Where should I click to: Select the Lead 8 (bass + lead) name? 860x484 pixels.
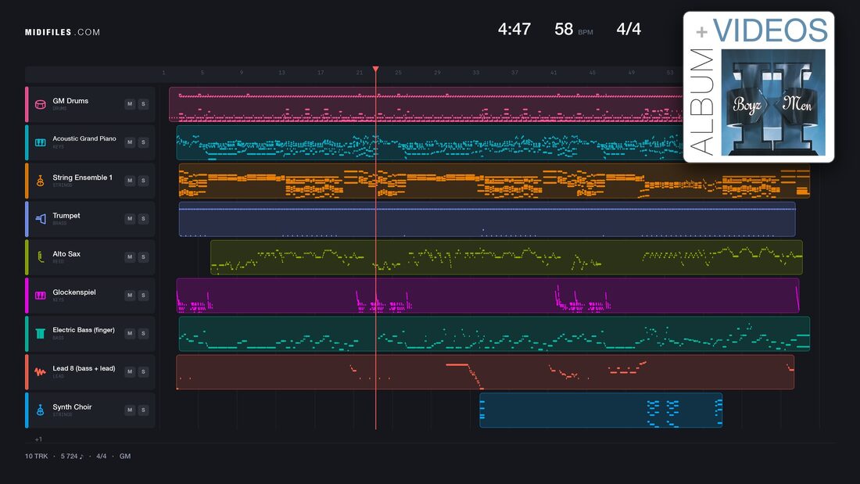pos(84,368)
